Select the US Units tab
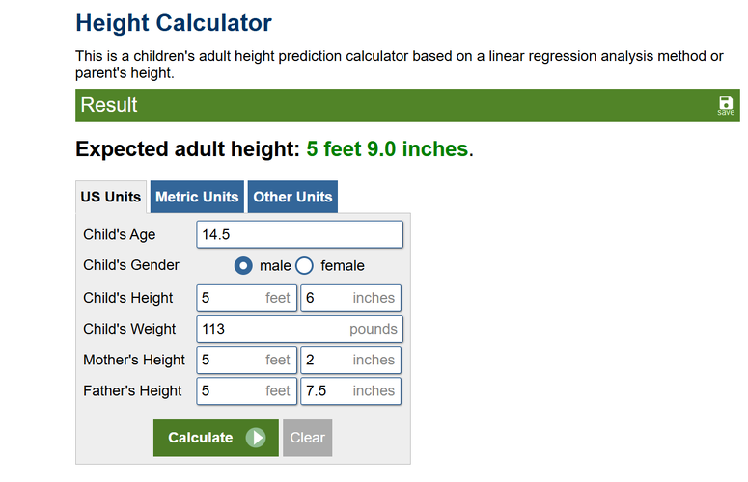The height and width of the screenshot is (482, 748). (111, 197)
